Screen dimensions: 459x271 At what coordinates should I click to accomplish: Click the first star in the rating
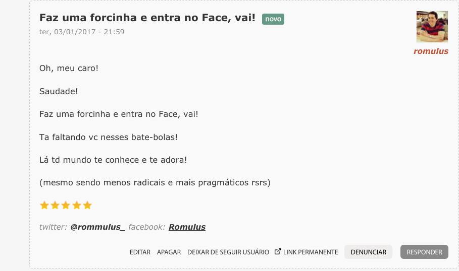point(44,206)
